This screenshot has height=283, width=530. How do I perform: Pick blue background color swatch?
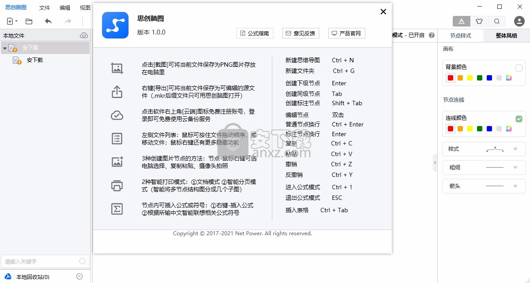pyautogui.click(x=489, y=78)
